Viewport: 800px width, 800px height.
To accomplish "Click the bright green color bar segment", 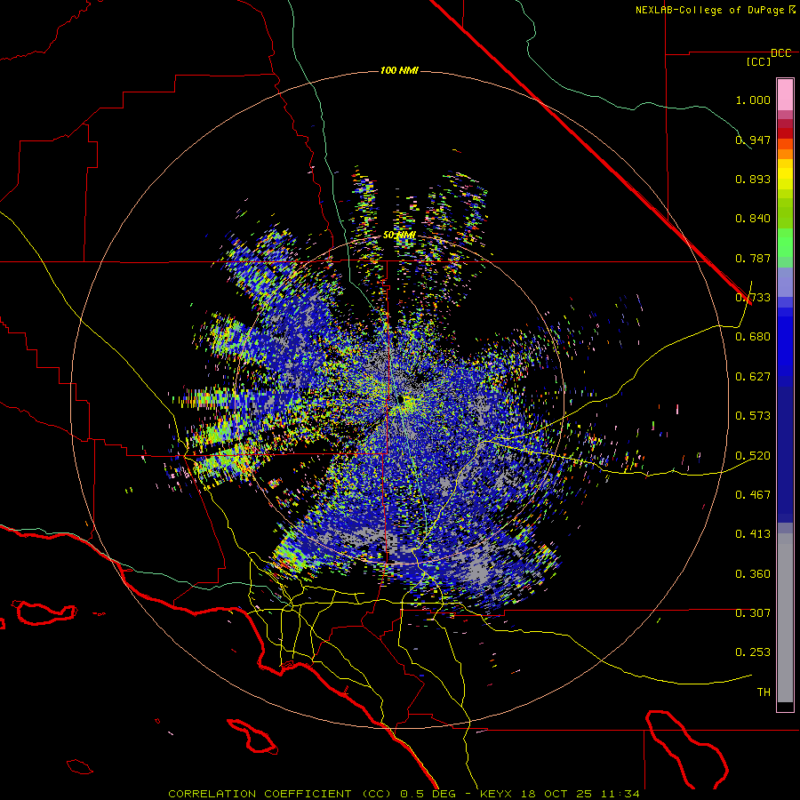I will (x=785, y=243).
